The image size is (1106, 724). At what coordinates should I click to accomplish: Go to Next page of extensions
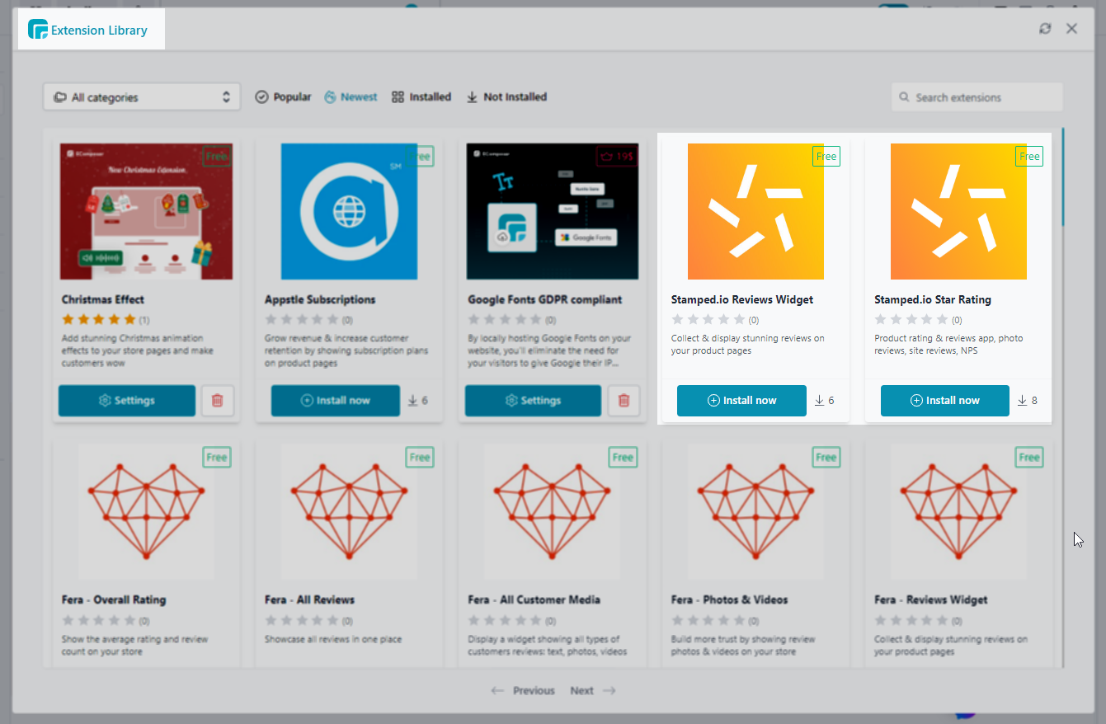click(593, 690)
